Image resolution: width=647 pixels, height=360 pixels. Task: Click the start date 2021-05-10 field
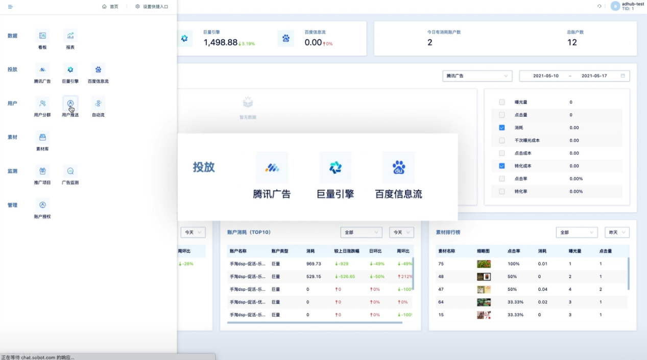coord(546,76)
